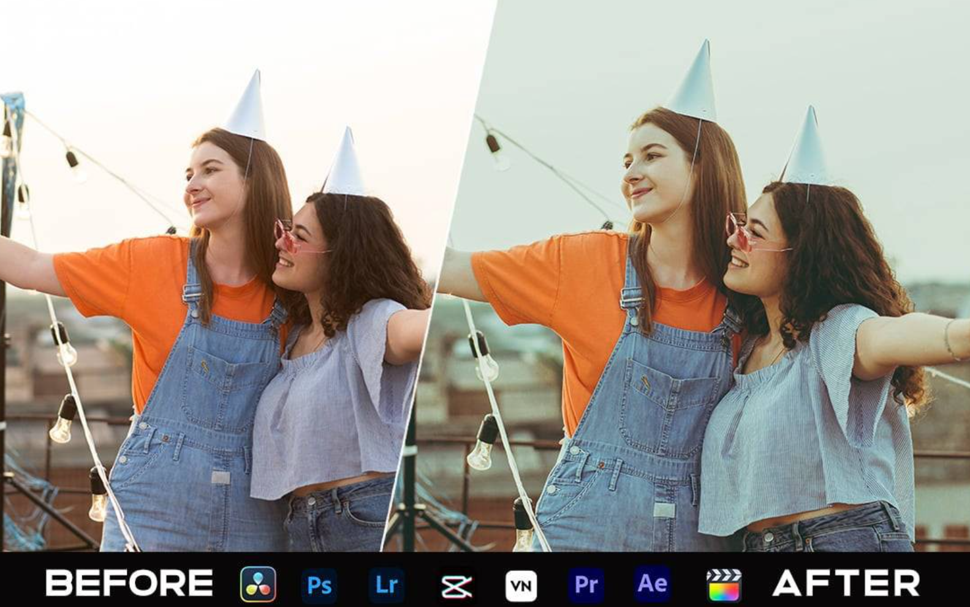
Task: Click the CapCut icon
Action: point(456,587)
